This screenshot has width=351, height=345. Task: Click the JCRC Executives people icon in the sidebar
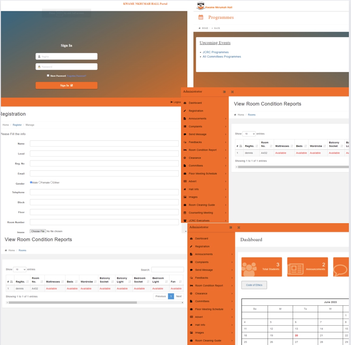click(x=185, y=220)
